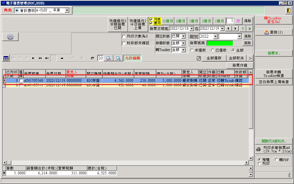Open the 轉Turnkey status dropdown
Viewport: 294px width, 184px height.
[x=184, y=50]
